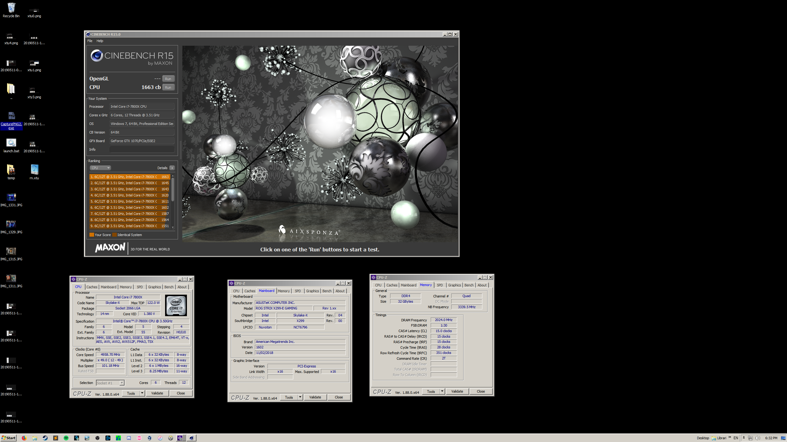Image resolution: width=787 pixels, height=442 pixels.
Task: Open Windows Explorer from the taskbar
Action: click(35, 438)
